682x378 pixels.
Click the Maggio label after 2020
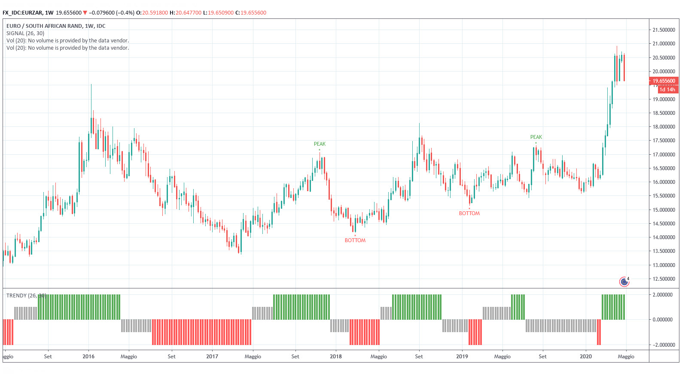coord(626,357)
